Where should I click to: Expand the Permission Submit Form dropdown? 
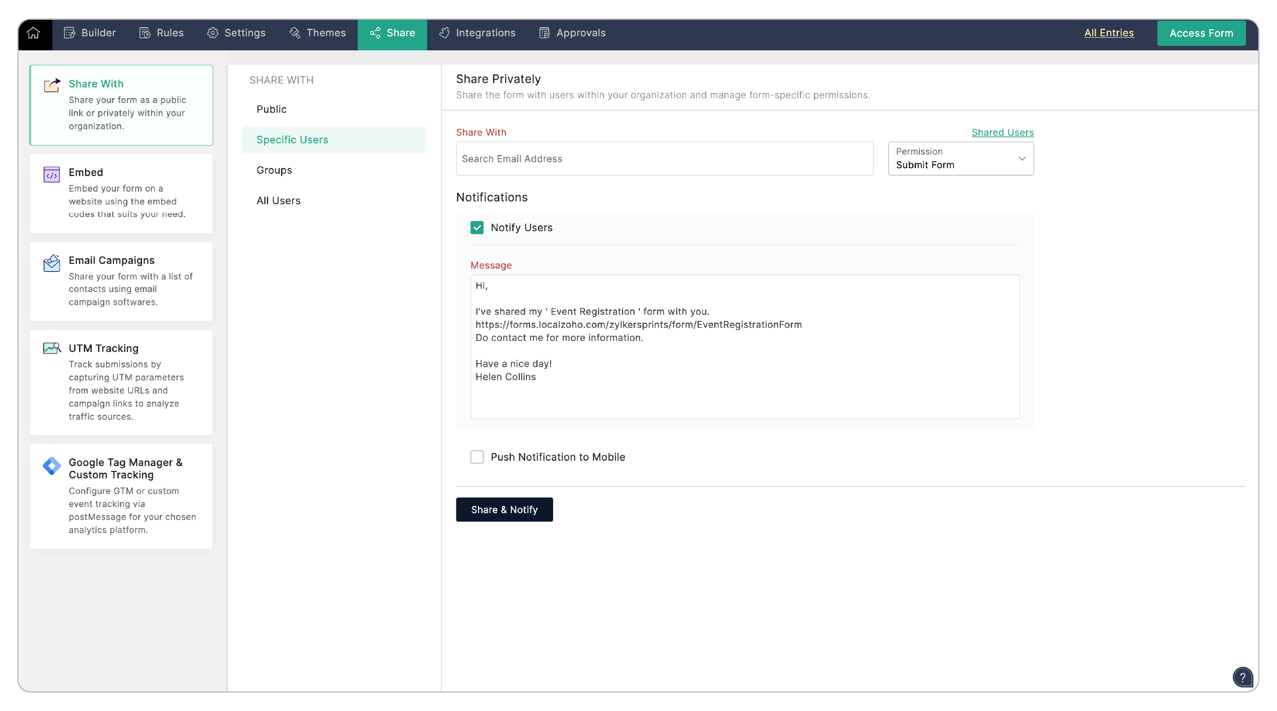[x=960, y=159]
